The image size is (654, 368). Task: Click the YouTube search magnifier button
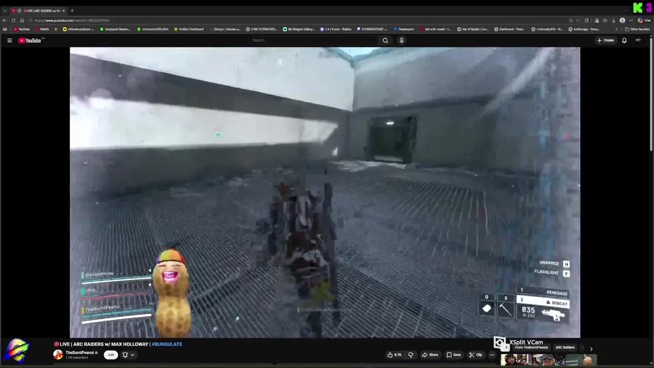tap(385, 40)
